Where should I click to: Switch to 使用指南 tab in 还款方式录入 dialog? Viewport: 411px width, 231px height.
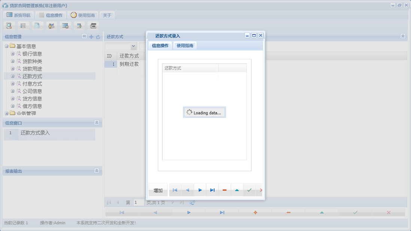[185, 46]
